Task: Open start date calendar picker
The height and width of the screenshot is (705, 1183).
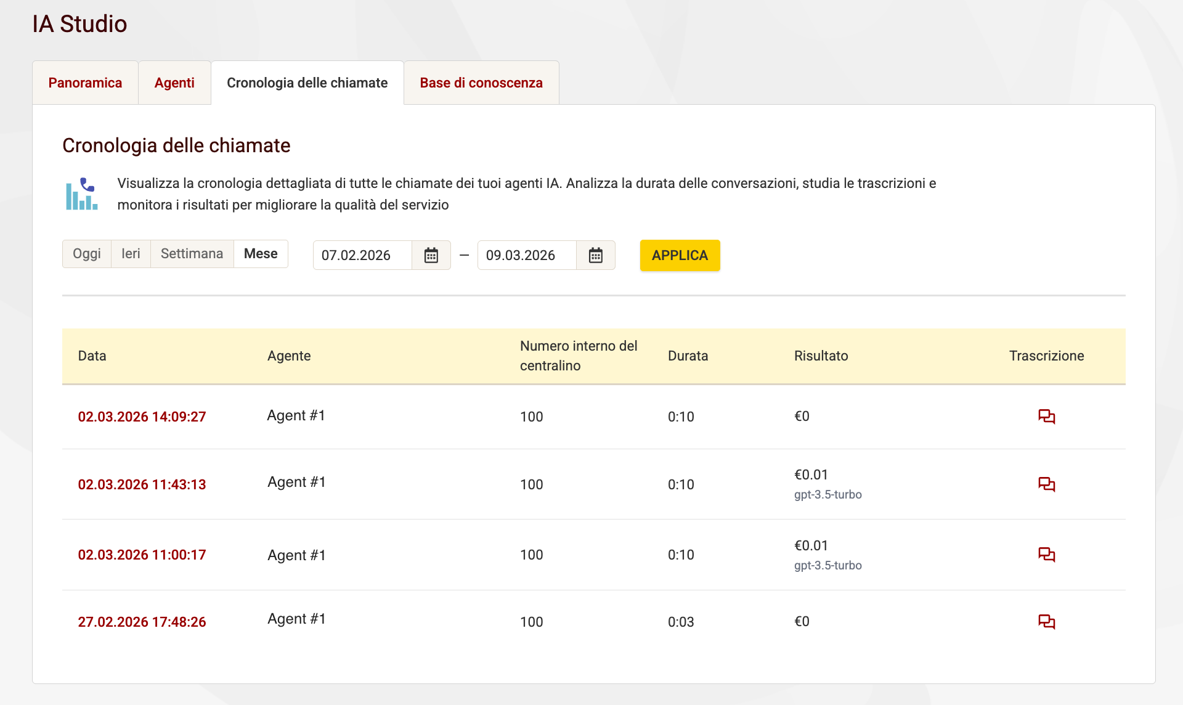Action: coord(431,255)
